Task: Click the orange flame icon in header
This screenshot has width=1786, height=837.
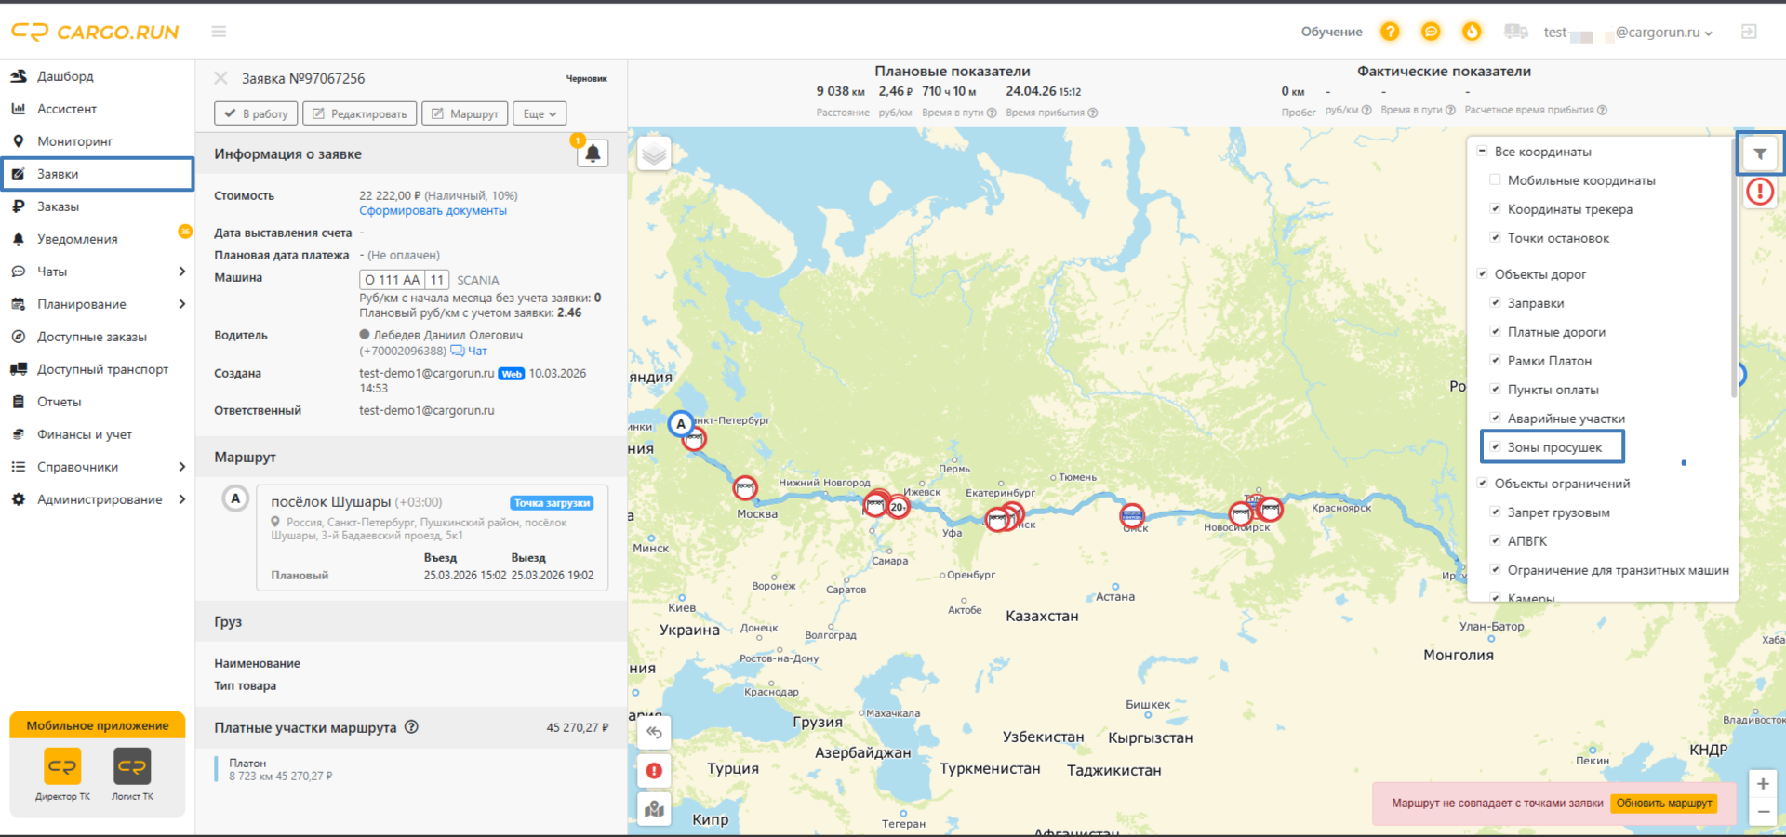Action: pyautogui.click(x=1472, y=32)
